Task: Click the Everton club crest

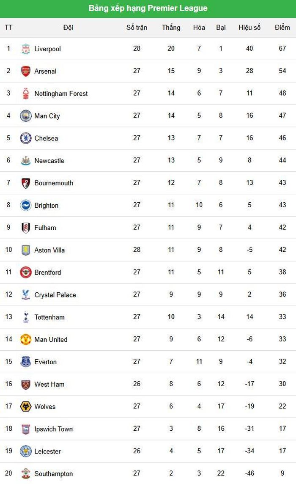Action: pos(26,362)
